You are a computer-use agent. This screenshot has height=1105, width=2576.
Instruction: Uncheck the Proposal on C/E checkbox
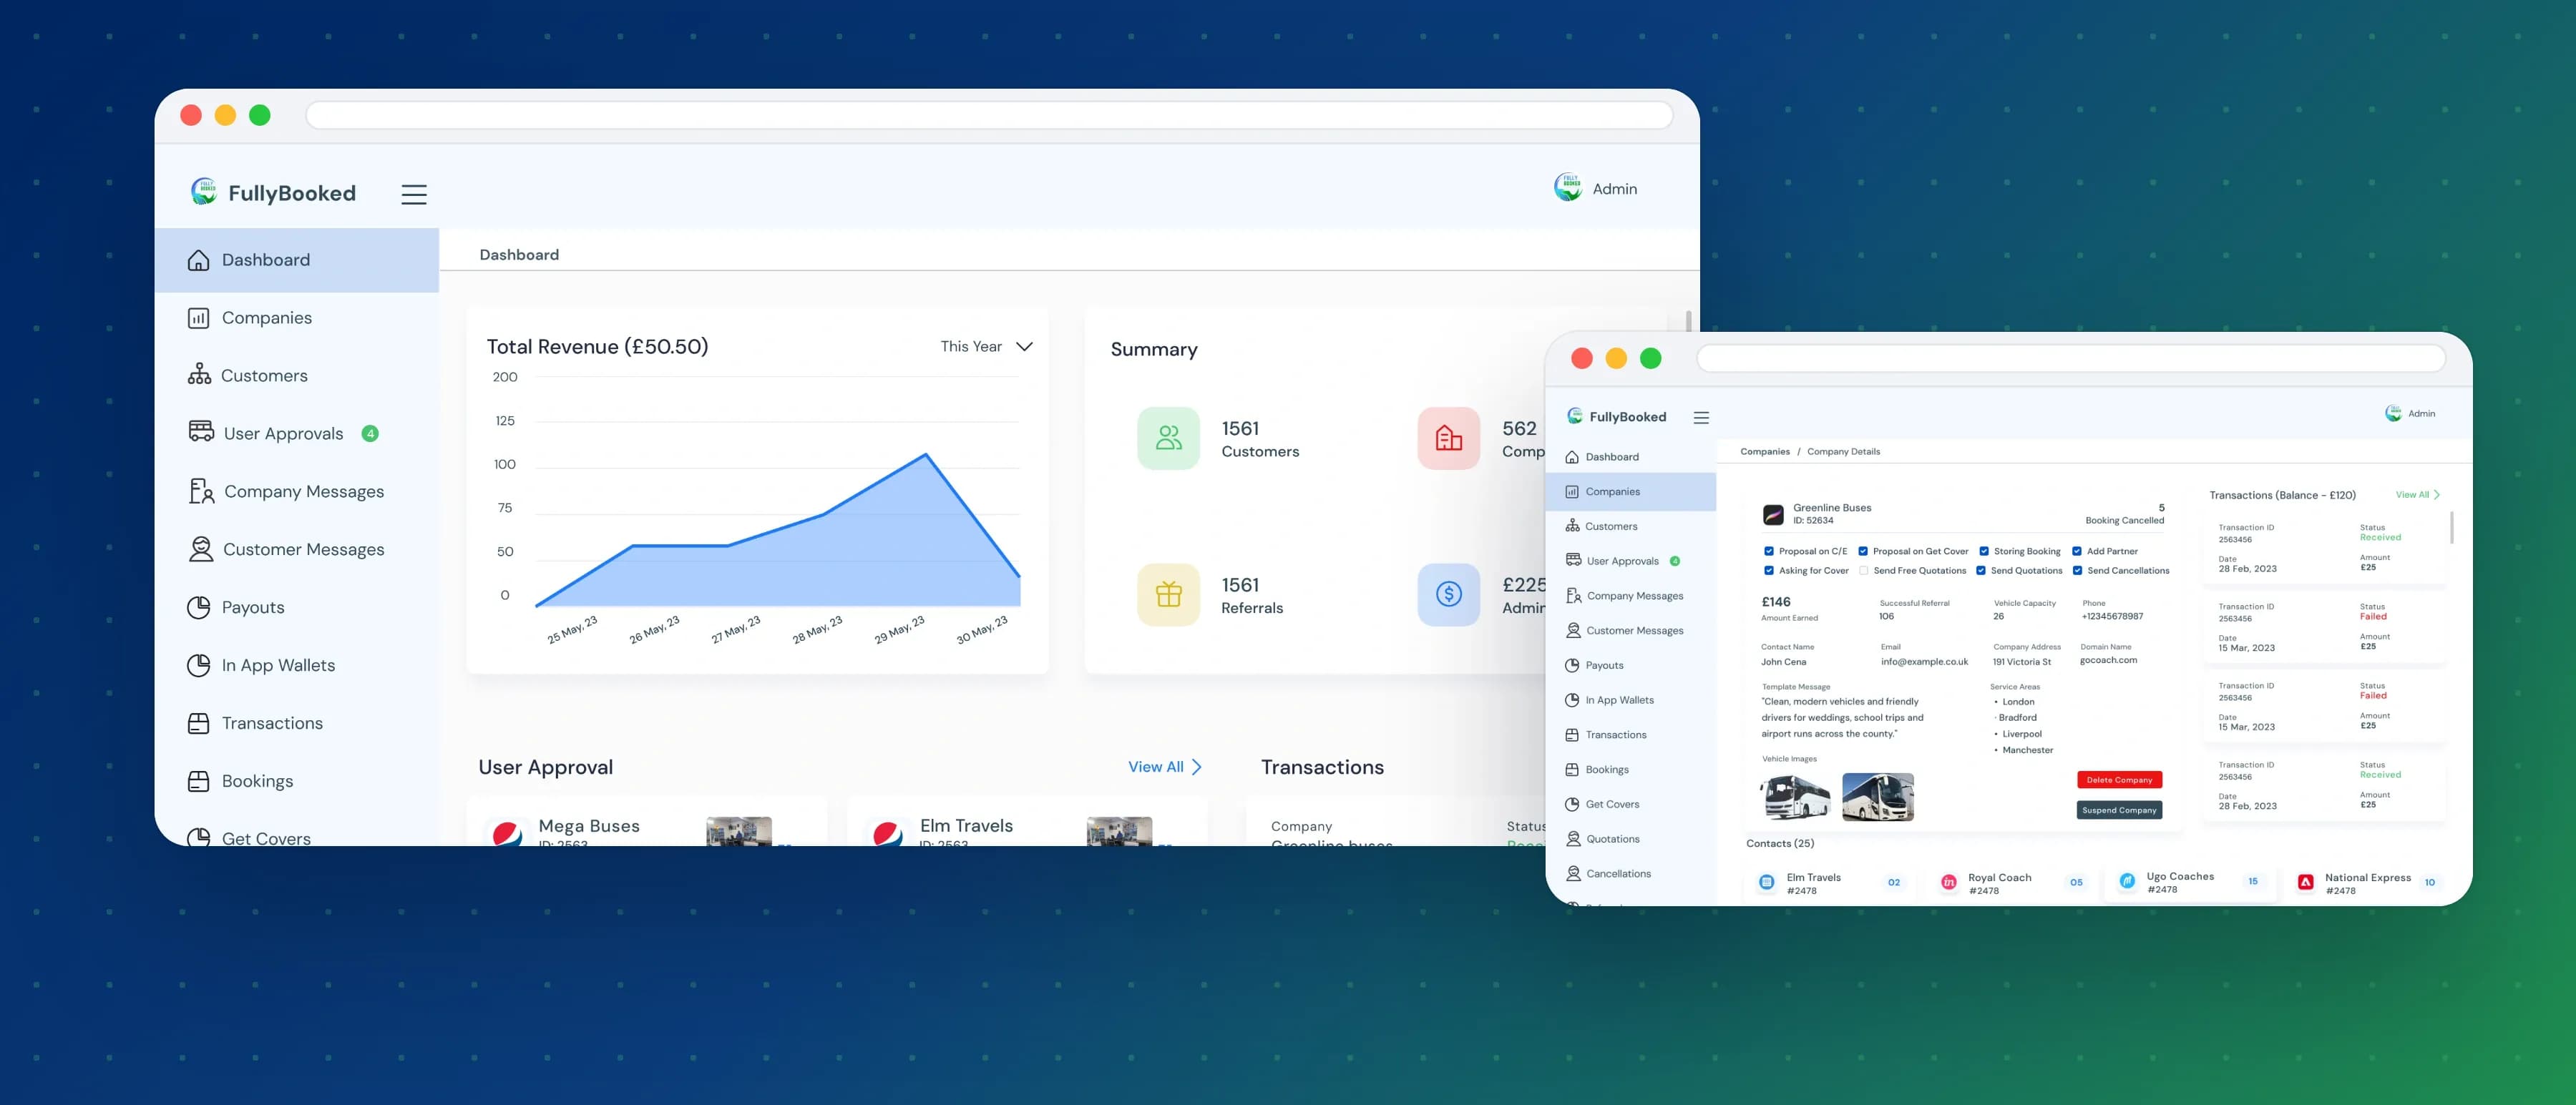pyautogui.click(x=1769, y=551)
